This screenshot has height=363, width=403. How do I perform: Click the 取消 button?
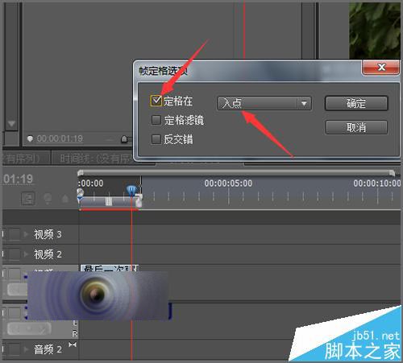pos(356,127)
